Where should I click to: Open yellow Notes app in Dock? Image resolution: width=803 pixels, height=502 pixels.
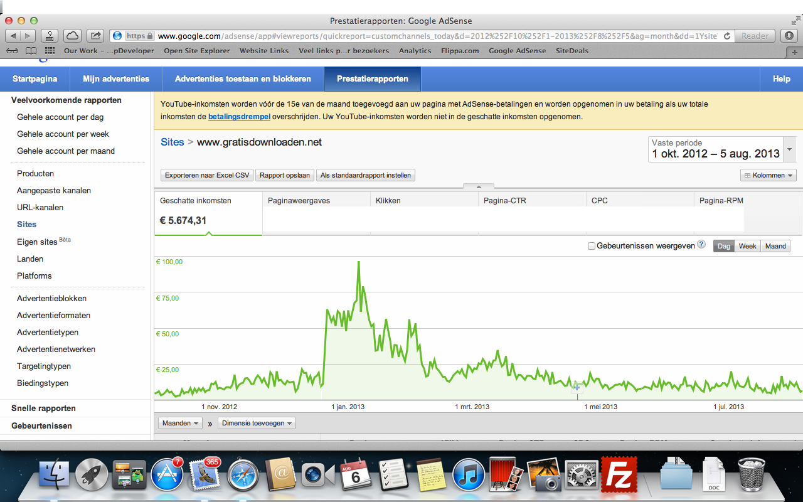431,474
